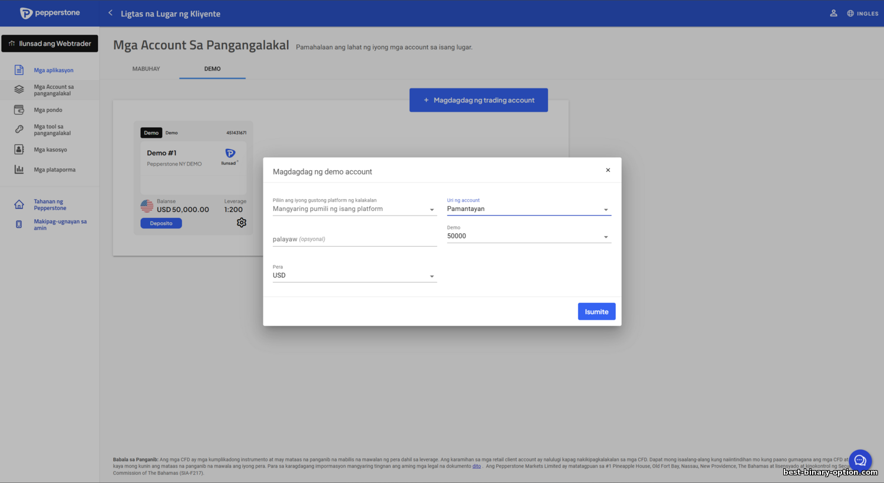This screenshot has width=884, height=483.
Task: Click the back arrow in header
Action: (110, 13)
